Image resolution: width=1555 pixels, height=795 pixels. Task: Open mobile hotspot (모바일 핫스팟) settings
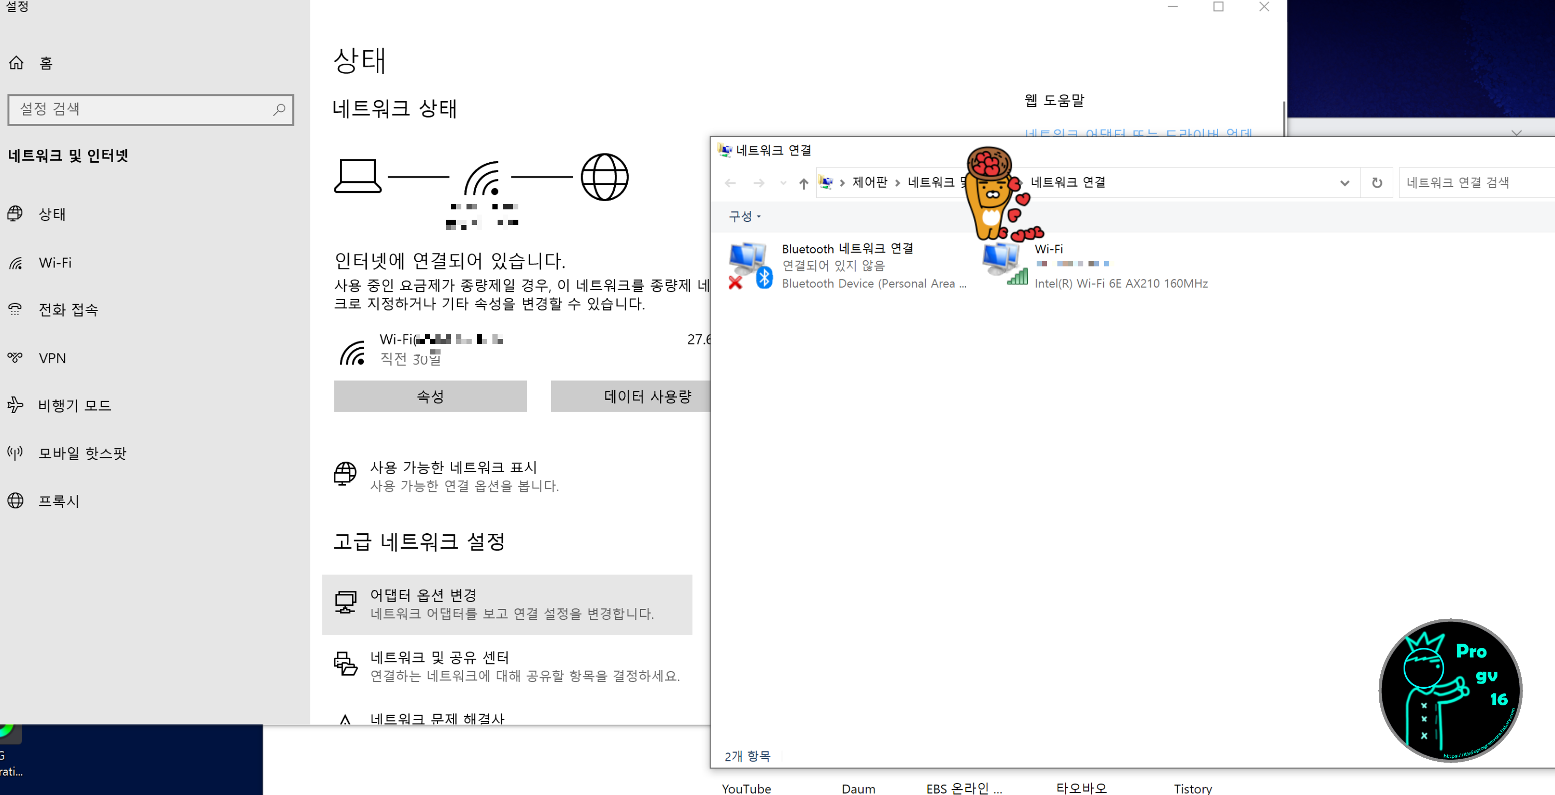pos(82,453)
